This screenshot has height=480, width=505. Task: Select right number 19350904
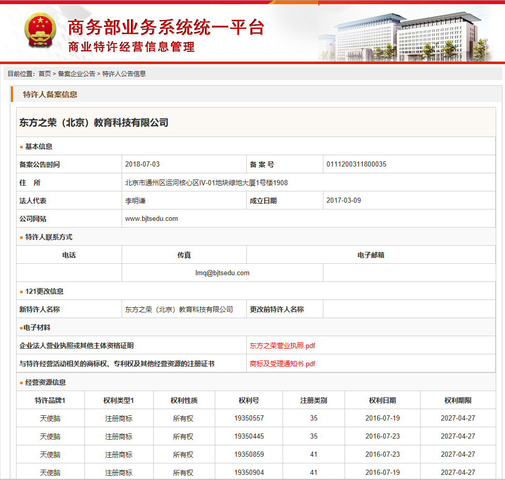tap(249, 472)
